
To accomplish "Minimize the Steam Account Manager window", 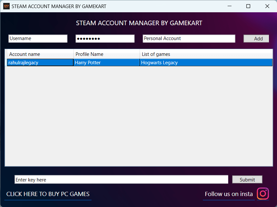I will click(x=230, y=6).
